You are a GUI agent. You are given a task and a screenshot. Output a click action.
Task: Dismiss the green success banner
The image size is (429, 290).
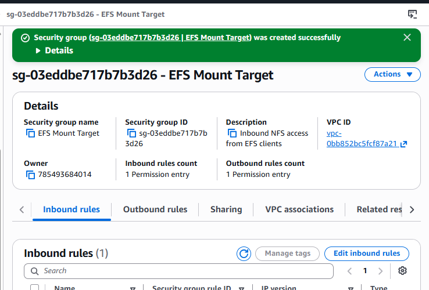point(407,38)
